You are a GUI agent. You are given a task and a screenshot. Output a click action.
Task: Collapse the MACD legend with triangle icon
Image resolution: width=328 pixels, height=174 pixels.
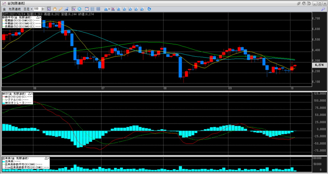click(29, 94)
